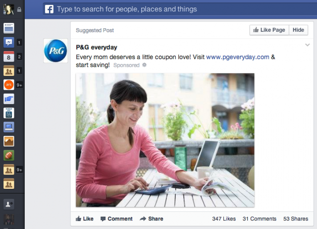
Task: Click the Sponsored gear settings icon
Action: (x=144, y=65)
